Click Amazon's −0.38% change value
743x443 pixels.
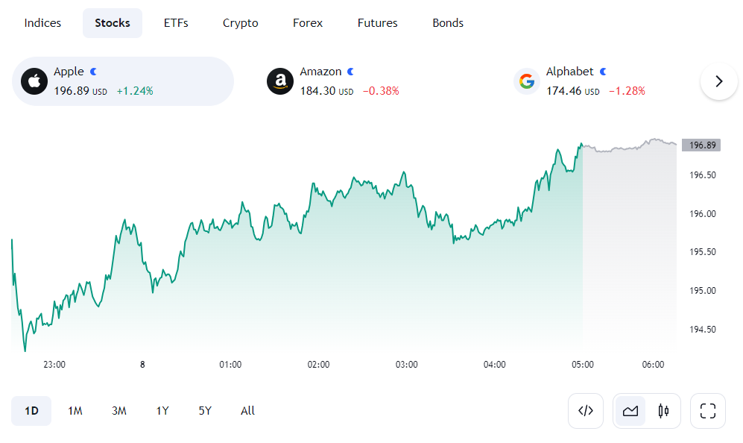381,91
